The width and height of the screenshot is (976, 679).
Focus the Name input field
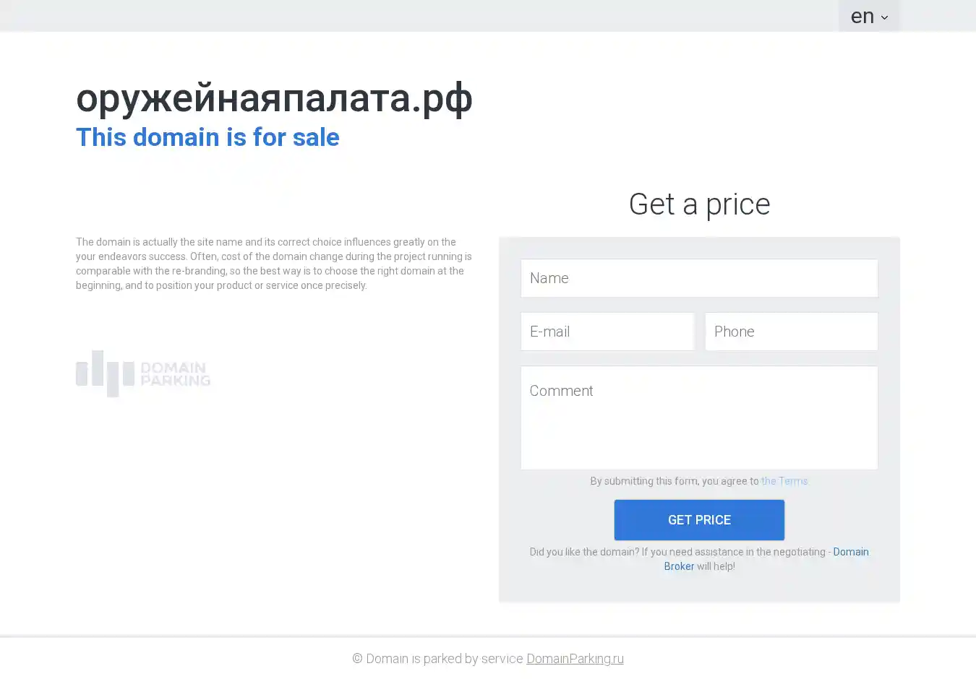699,278
